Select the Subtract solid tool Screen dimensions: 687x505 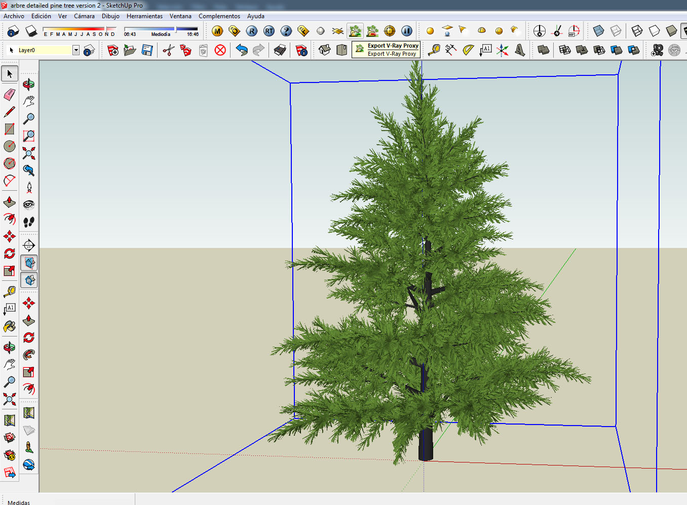599,50
